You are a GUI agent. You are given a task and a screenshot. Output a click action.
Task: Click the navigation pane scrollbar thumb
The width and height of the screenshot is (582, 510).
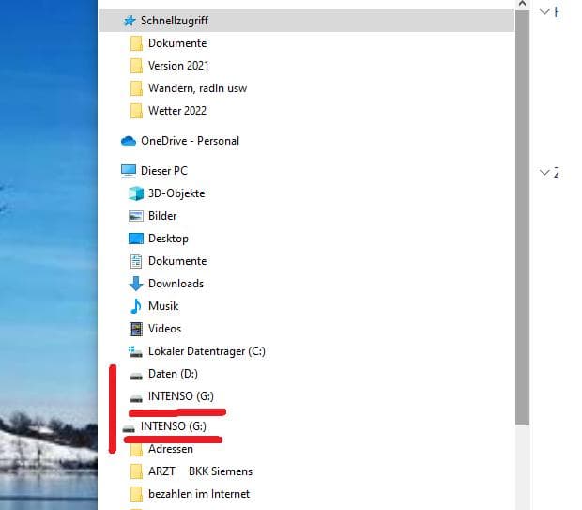pos(522,217)
